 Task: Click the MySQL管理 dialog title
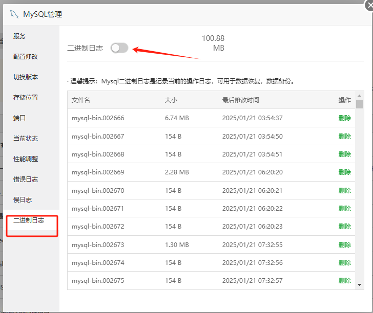pyautogui.click(x=43, y=14)
